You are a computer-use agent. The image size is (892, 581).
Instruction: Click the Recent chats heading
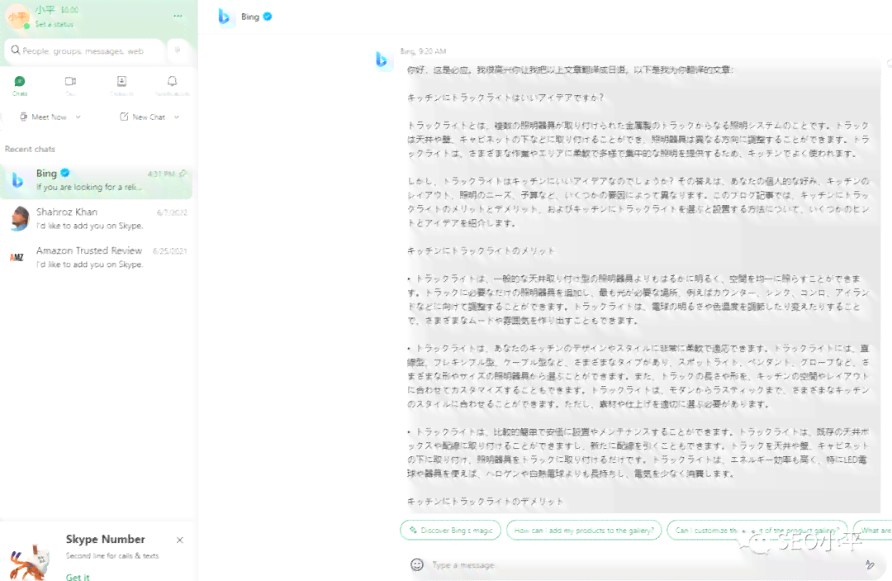31,149
